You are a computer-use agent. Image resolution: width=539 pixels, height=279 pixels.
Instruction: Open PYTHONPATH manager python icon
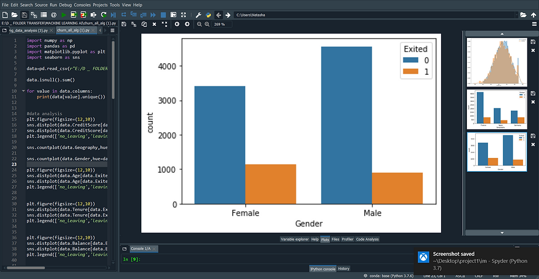pos(208,15)
